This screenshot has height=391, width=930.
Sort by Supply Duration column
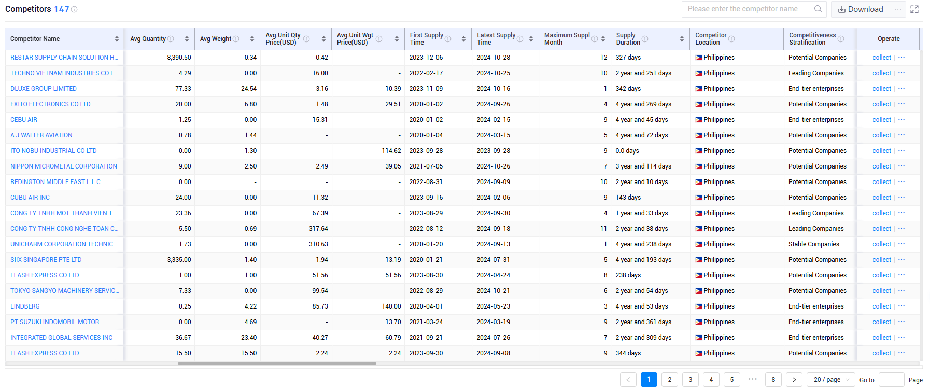(682, 39)
